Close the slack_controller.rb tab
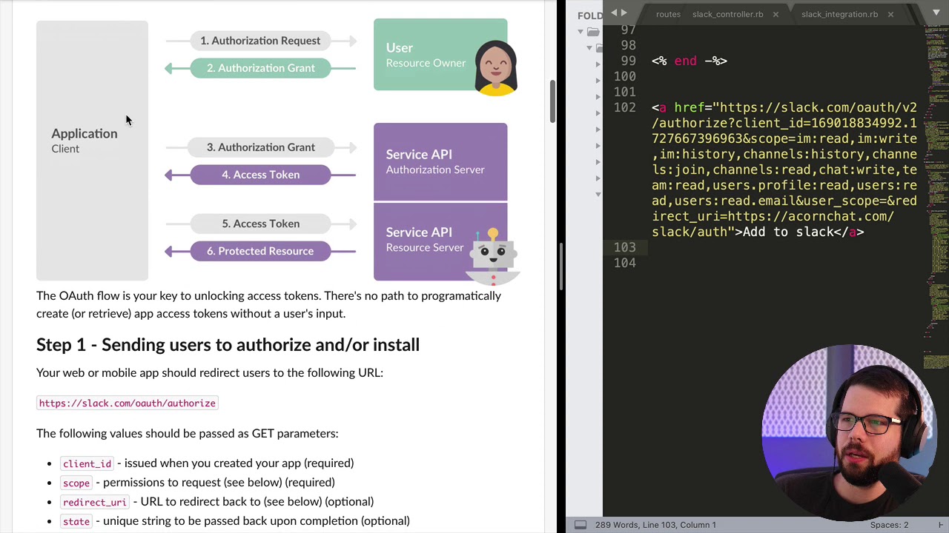The height and width of the screenshot is (533, 949). pyautogui.click(x=776, y=14)
